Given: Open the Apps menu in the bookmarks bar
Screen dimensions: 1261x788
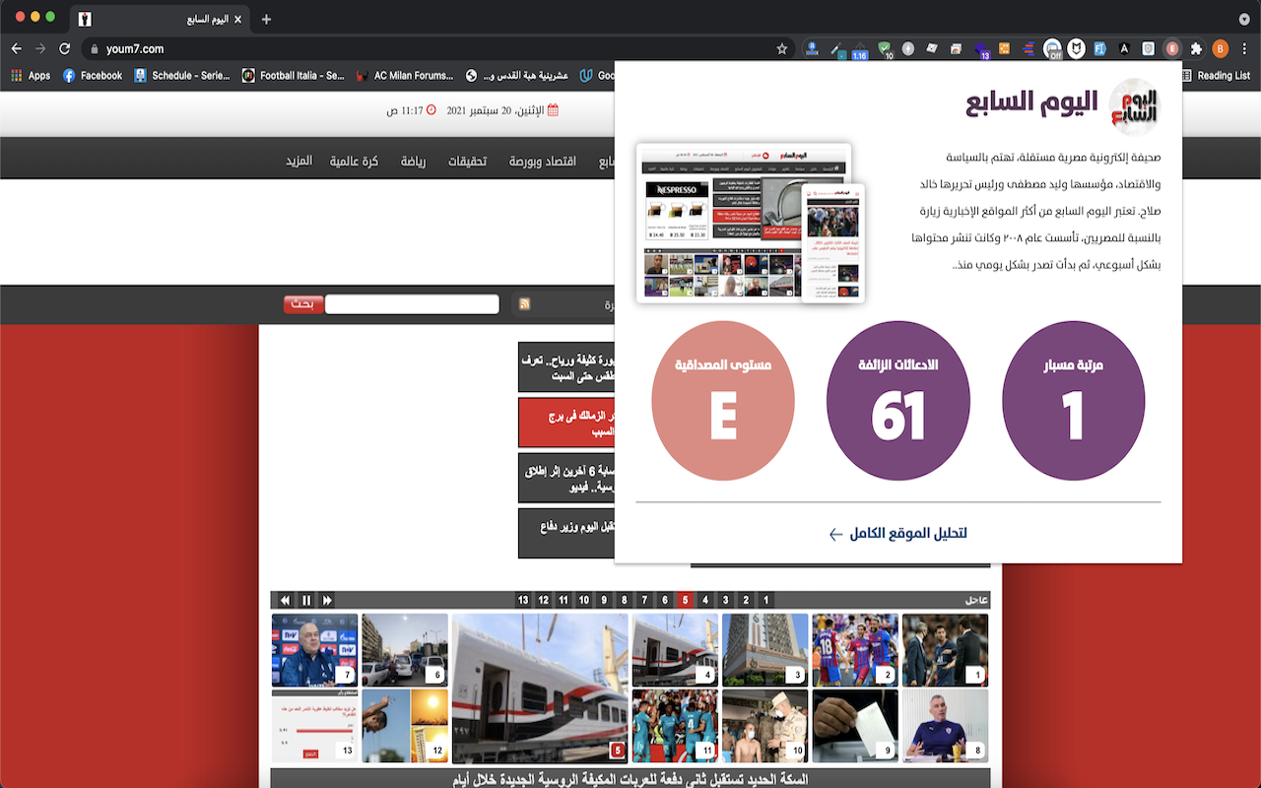Looking at the screenshot, I should pos(30,75).
